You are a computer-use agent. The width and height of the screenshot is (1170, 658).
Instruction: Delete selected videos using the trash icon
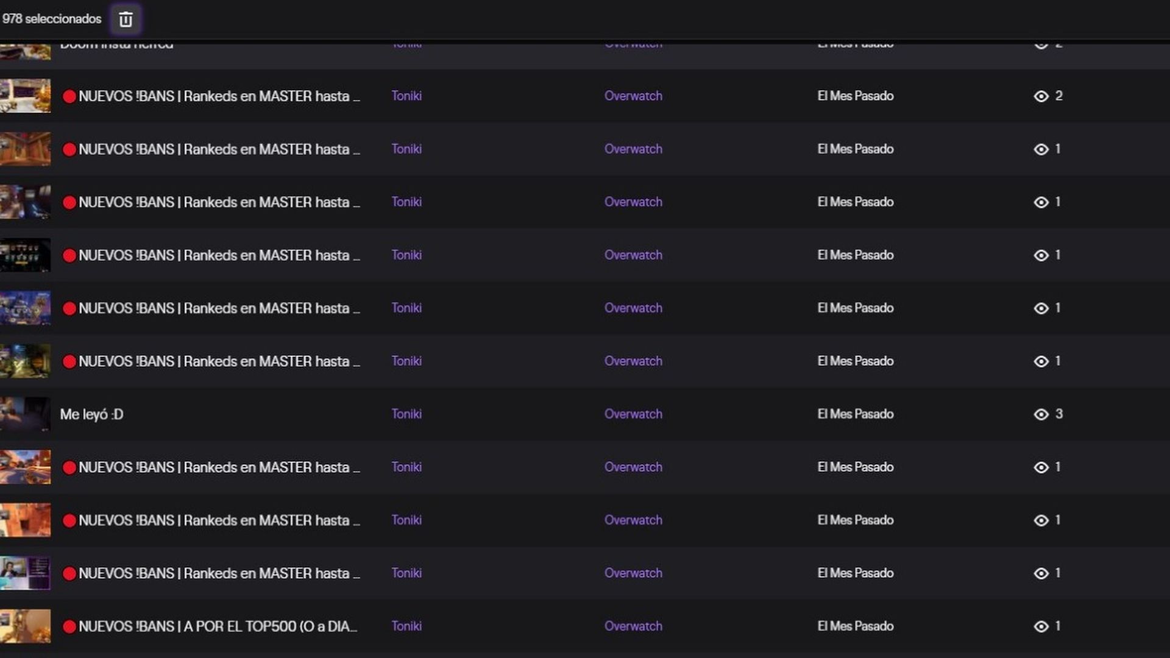click(x=126, y=19)
